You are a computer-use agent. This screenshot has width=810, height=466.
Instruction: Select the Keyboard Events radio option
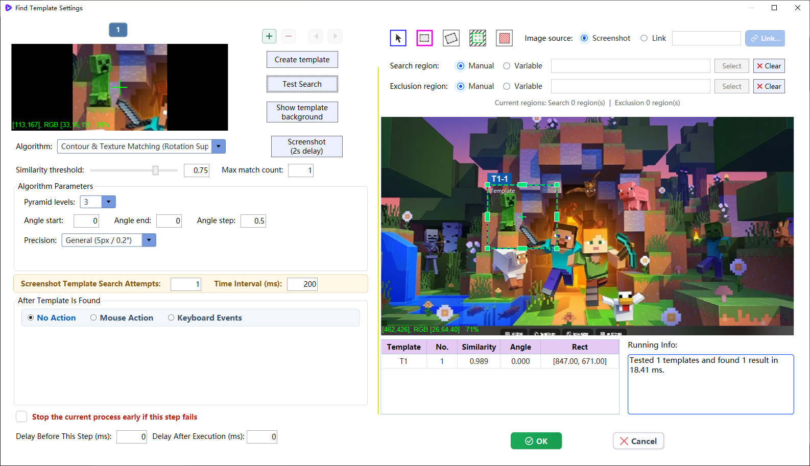click(x=205, y=318)
